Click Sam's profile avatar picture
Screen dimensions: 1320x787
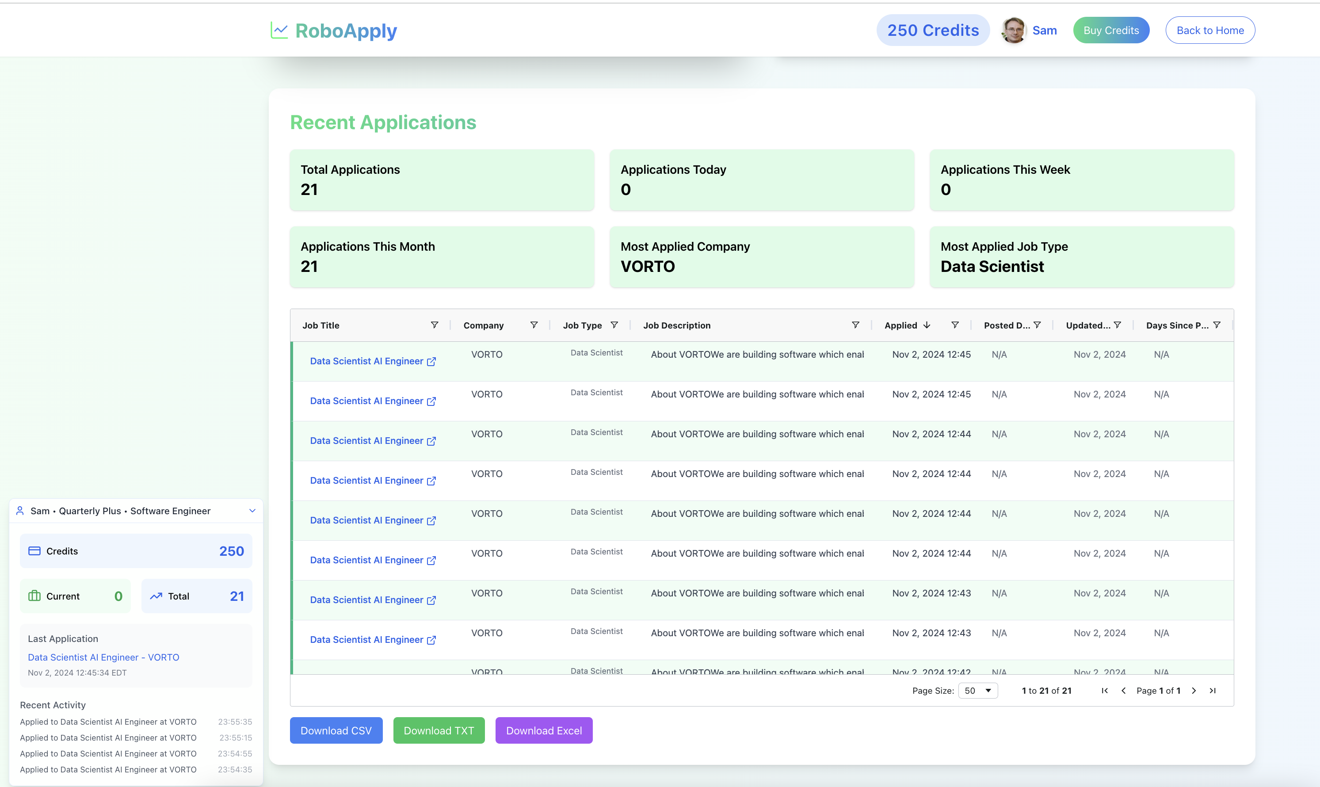click(x=1014, y=30)
